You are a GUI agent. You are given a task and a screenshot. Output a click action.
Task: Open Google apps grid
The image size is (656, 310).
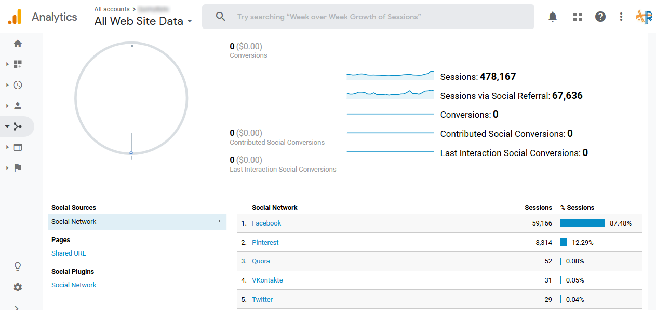[577, 17]
